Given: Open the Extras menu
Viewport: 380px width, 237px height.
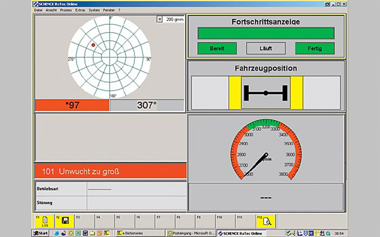Looking at the screenshot, I should point(80,9).
